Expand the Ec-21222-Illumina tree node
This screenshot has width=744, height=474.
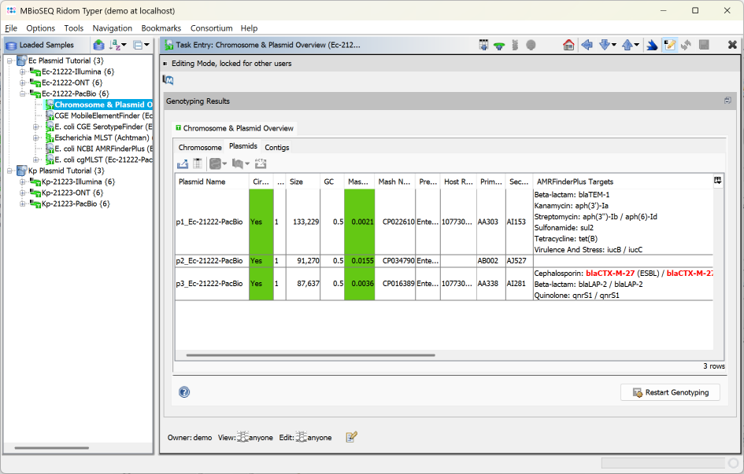[22, 72]
